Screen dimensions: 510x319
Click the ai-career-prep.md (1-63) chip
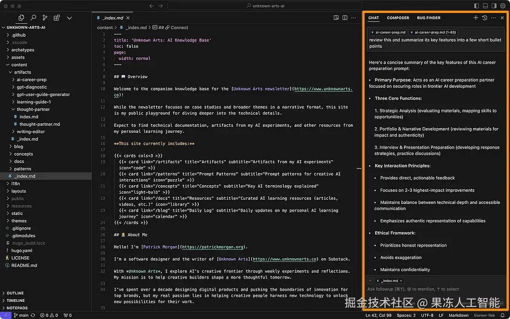pyautogui.click(x=433, y=32)
